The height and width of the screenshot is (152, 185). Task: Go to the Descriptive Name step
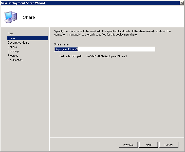(x=18, y=43)
